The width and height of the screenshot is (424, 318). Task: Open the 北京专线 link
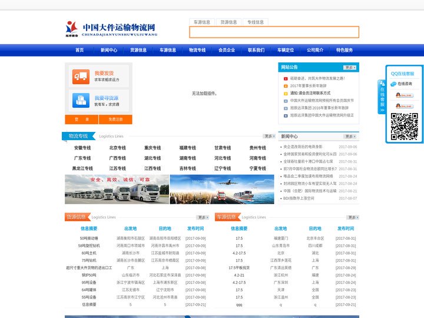tap(118, 148)
